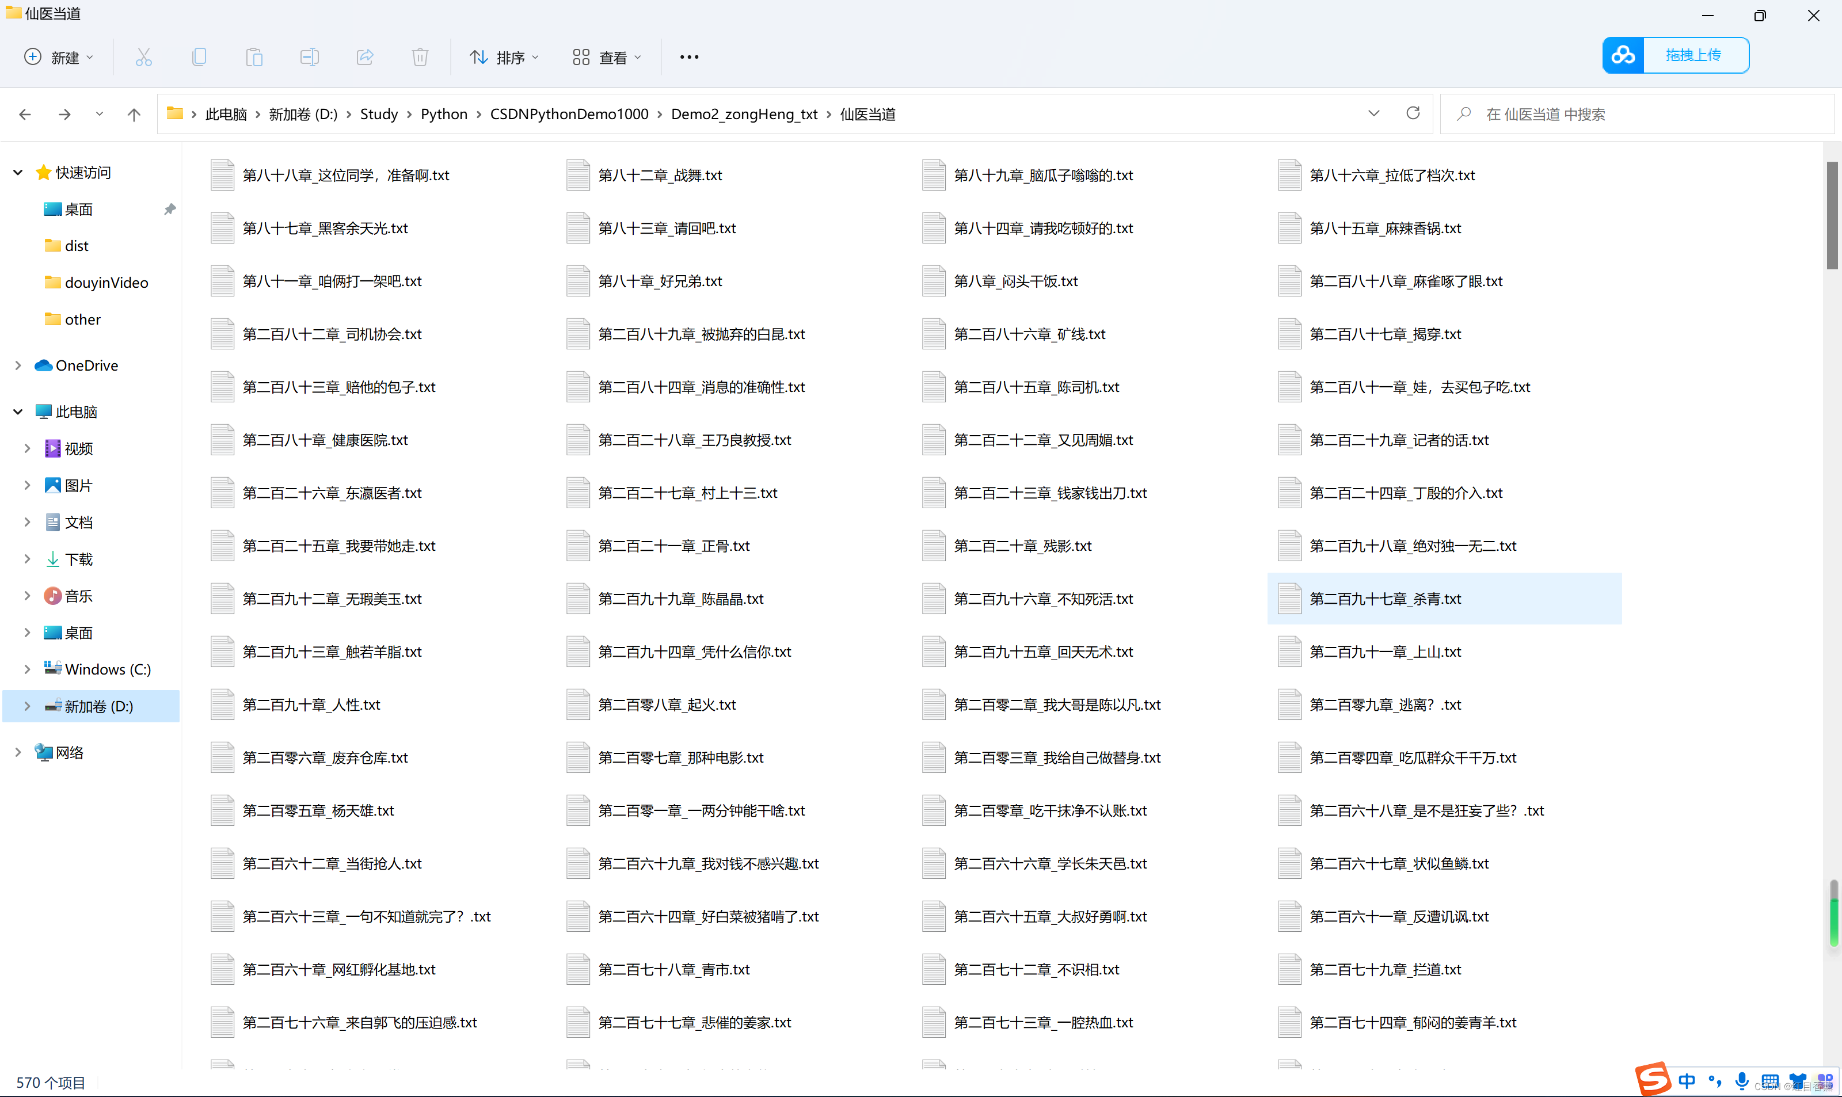Click 新建 new item menu button
The height and width of the screenshot is (1097, 1842).
pyautogui.click(x=59, y=57)
